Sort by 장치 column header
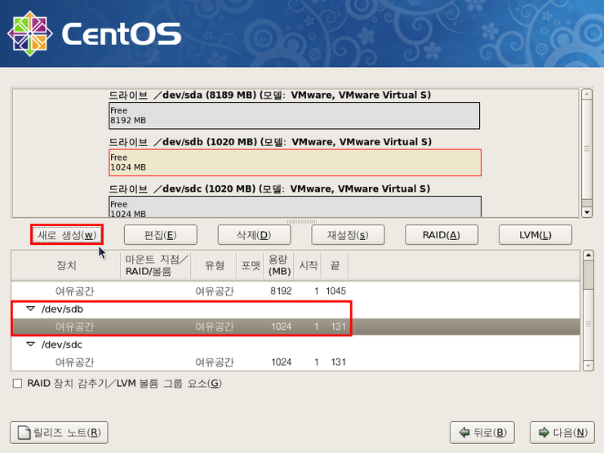The image size is (604, 453). point(66,266)
